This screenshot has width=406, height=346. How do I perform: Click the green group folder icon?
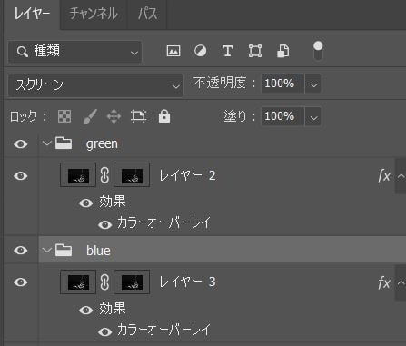[x=64, y=143]
